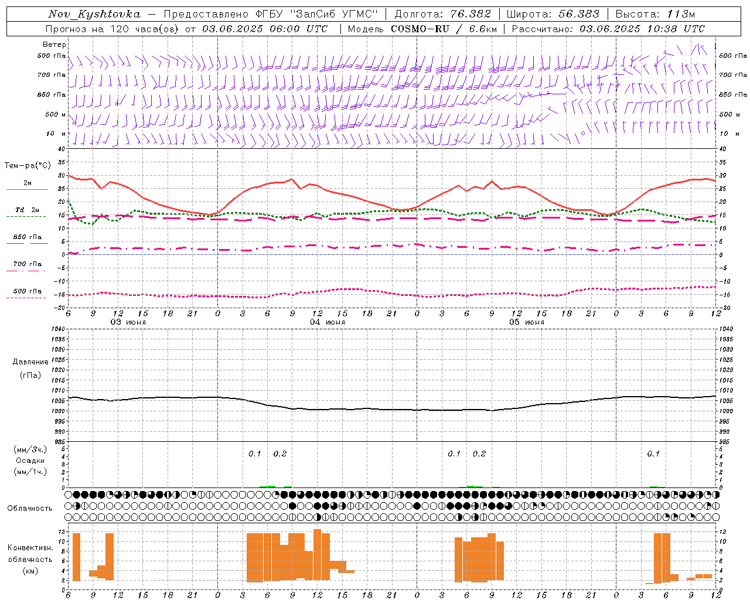Image resolution: width=750 pixels, height=600 pixels.
Task: Click the date label 04 июня
Action: pos(328,322)
